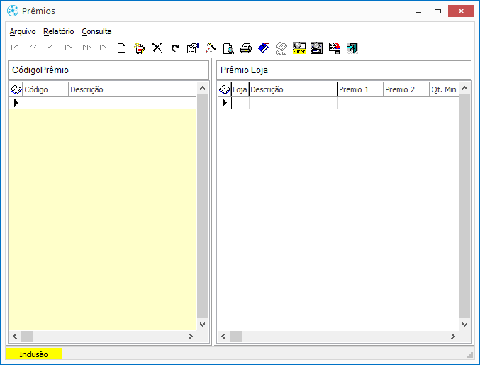Viewport: 480px width, 365px height.
Task: Open the Consulta menu
Action: click(x=96, y=31)
